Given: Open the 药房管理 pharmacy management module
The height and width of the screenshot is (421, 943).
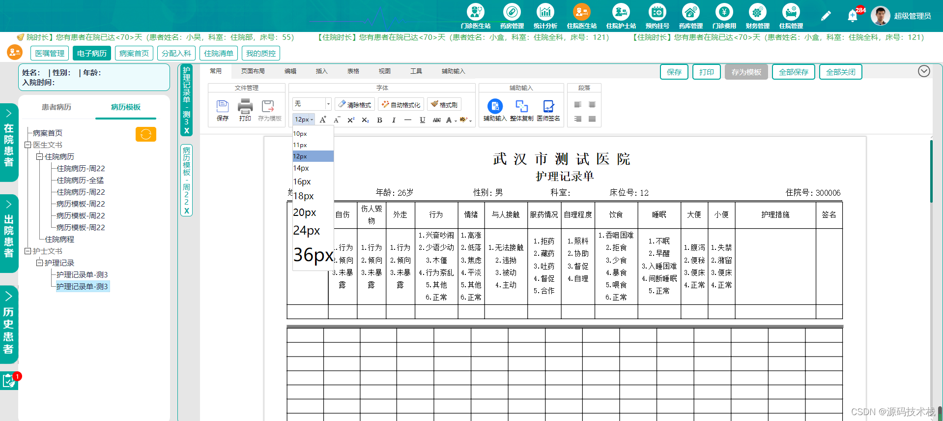Looking at the screenshot, I should click(x=512, y=16).
